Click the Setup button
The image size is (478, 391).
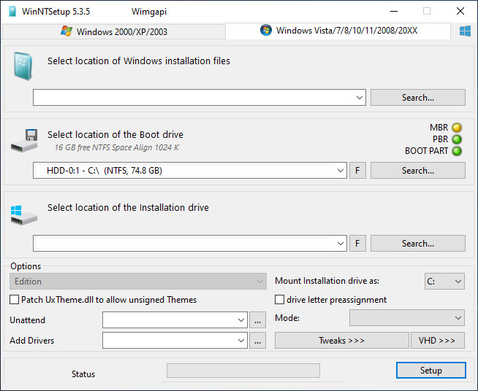(431, 371)
